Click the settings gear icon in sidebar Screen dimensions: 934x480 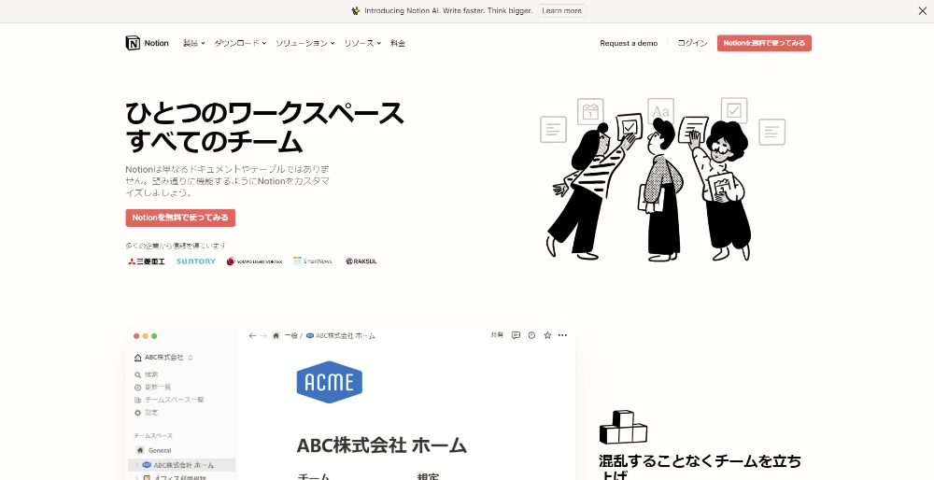pos(138,412)
